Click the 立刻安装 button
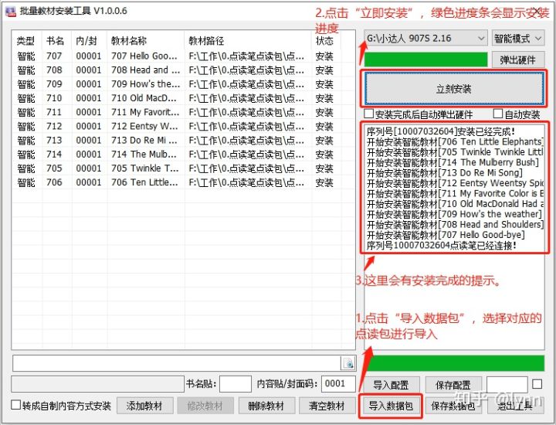556x425 pixels. pyautogui.click(x=453, y=89)
